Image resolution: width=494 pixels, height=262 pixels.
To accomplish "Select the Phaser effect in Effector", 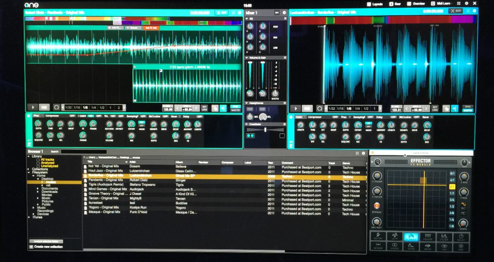I will pos(428,237).
